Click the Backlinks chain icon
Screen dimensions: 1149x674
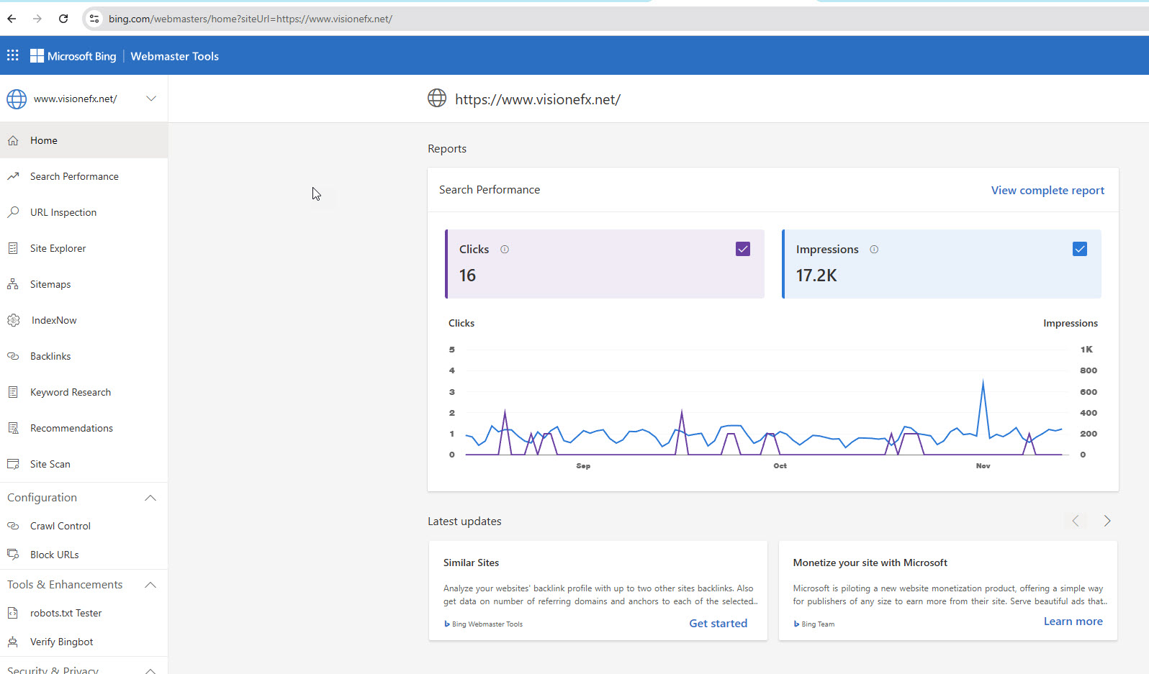[13, 356]
